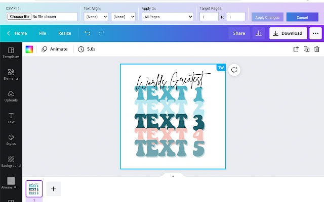The width and height of the screenshot is (324, 202).
Task: Open the Elements panel
Action: pyautogui.click(x=11, y=74)
